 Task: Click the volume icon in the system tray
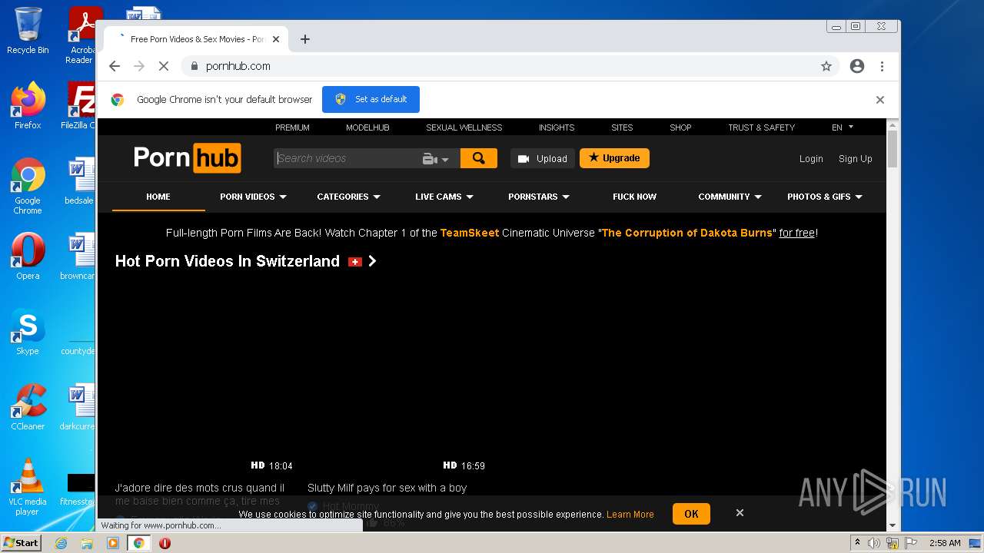pos(874,543)
